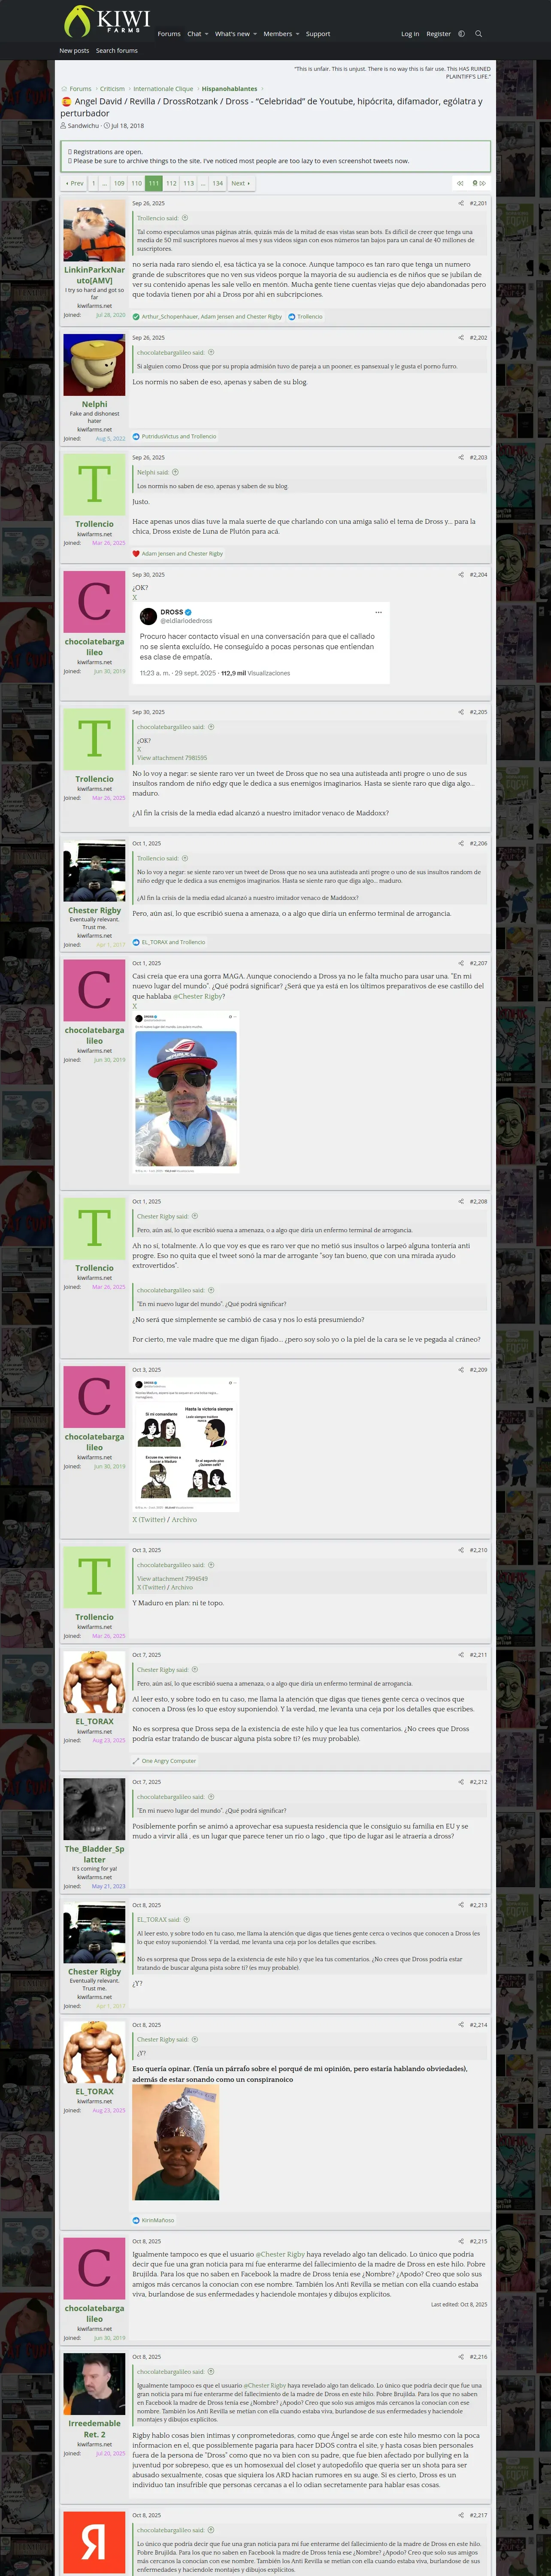
Task: Click arrow beside 'Trollencio said:' in post #2,206
Action: pos(185,858)
